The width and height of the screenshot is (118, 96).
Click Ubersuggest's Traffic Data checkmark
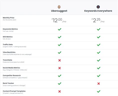tap(59, 45)
